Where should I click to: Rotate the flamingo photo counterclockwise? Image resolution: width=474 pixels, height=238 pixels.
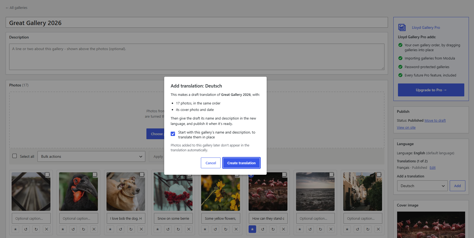point(263,229)
